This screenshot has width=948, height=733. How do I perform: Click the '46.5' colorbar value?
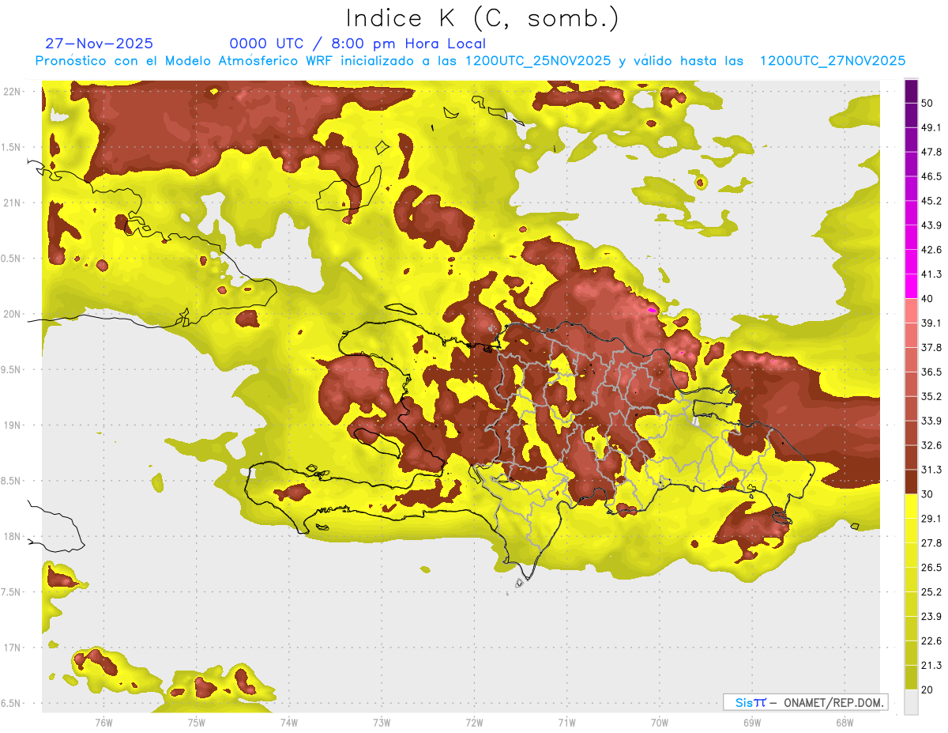[931, 176]
